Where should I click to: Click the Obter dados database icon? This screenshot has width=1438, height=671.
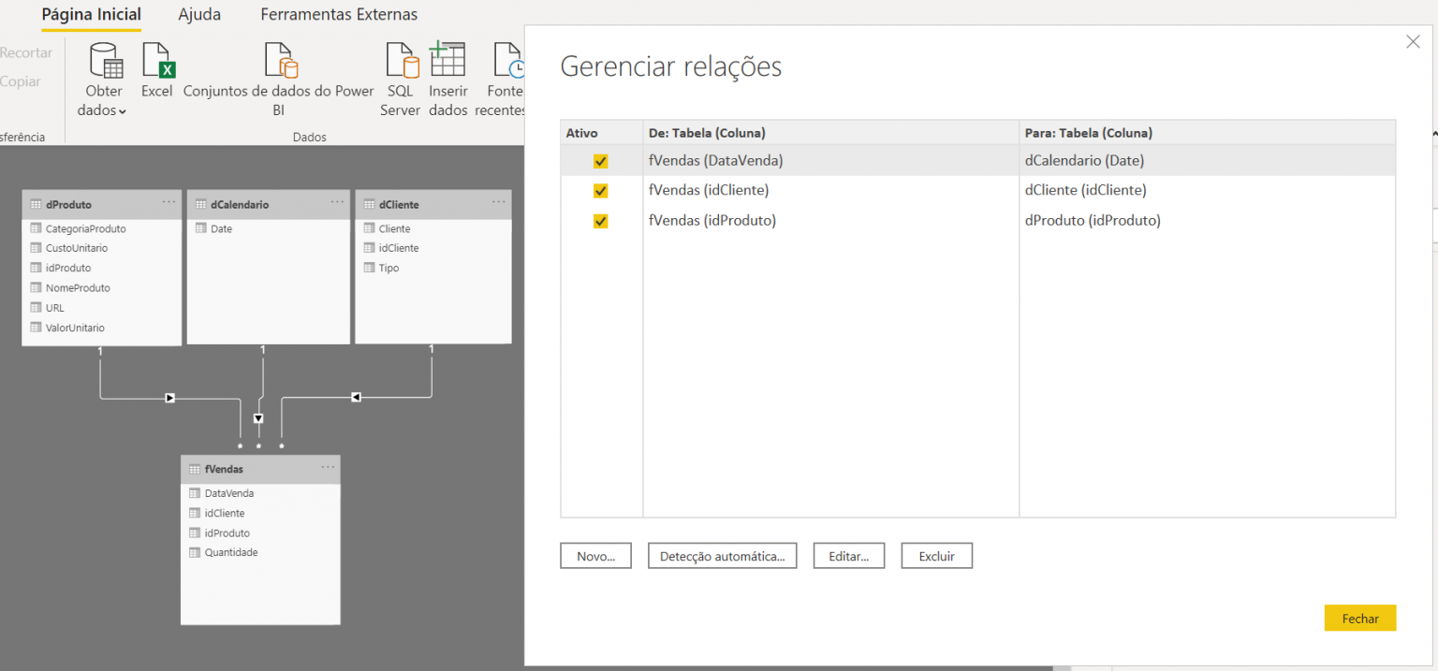(x=105, y=60)
